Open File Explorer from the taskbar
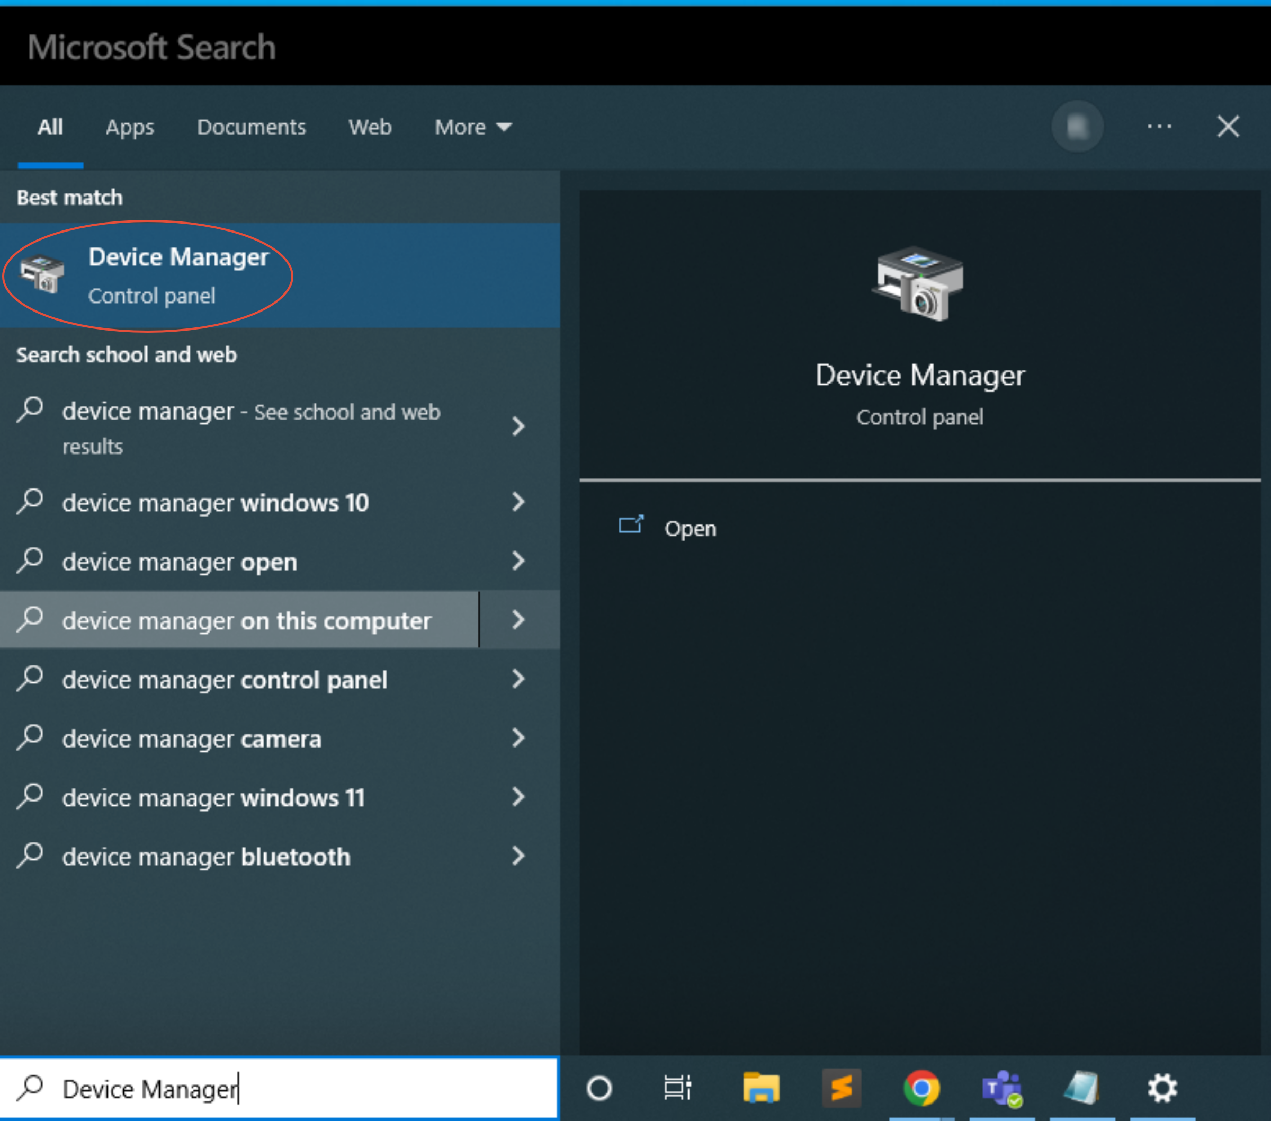The image size is (1271, 1121). pos(760,1088)
